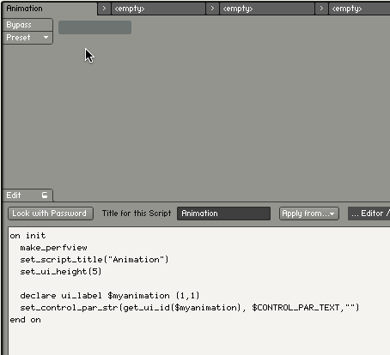Expand the Apply from... dropdown
Screen dimensions: 390x355
pos(309,214)
